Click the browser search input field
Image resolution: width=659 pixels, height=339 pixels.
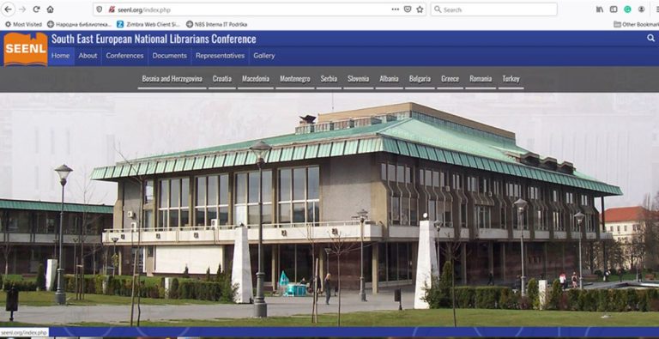(x=494, y=9)
